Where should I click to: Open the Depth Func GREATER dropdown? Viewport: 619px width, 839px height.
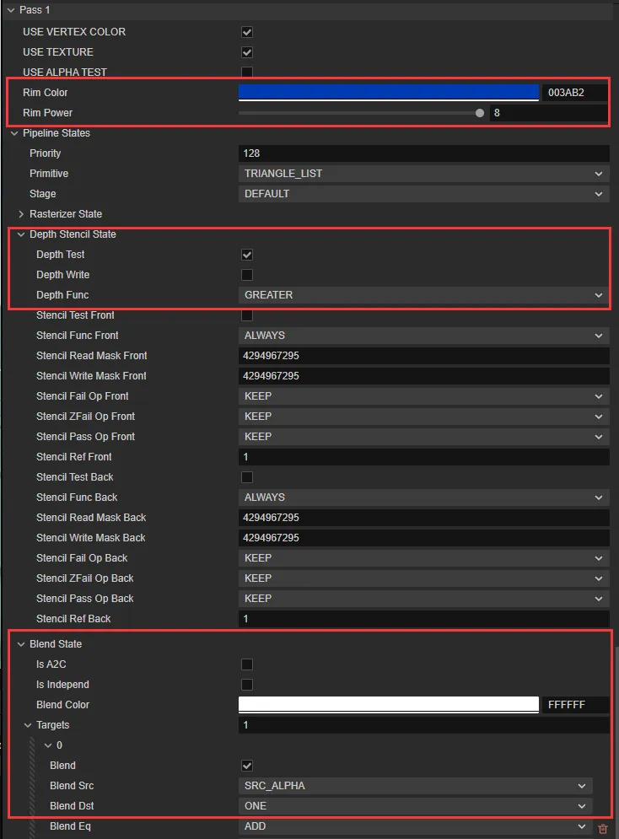[x=423, y=295]
